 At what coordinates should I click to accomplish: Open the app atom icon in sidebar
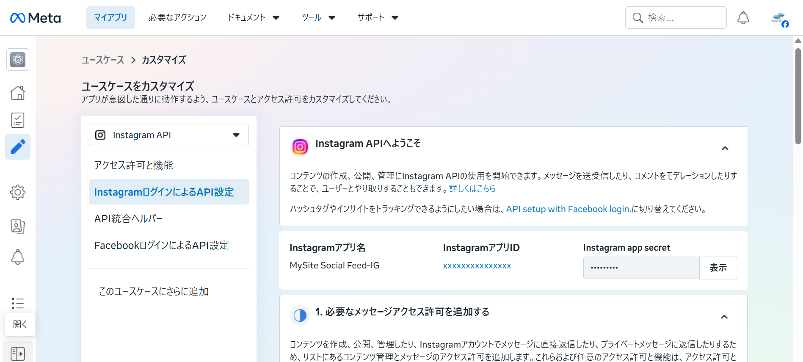point(18,60)
